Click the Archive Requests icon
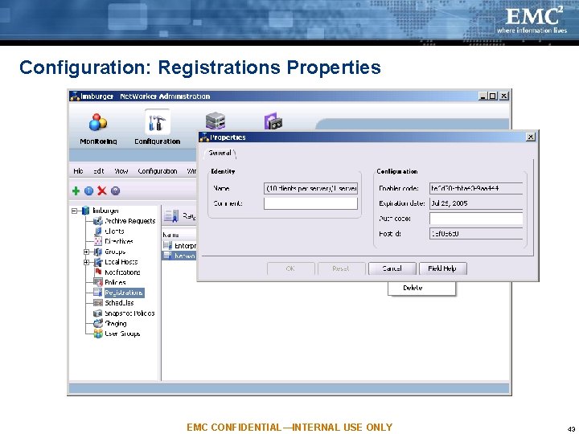The width and height of the screenshot is (579, 434). coord(98,221)
